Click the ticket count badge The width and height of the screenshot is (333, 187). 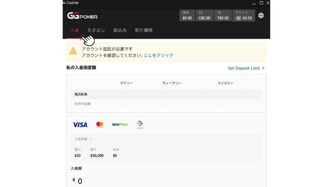pyautogui.click(x=239, y=18)
